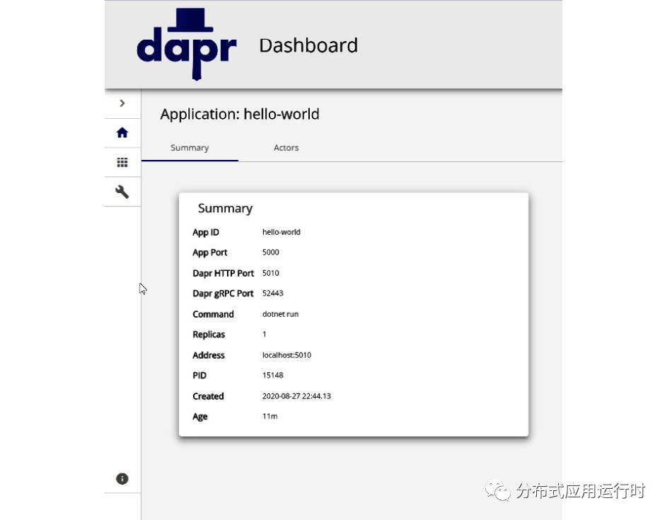Open the info icon at sidebar bottom
This screenshot has width=667, height=520.
coord(122,479)
